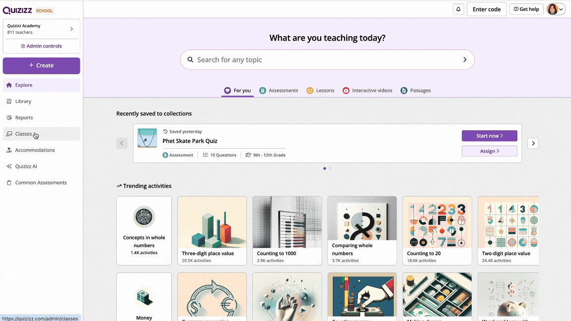Screen dimensions: 571x321
Task: Open the Phet Skate Park Quiz title
Action: tap(190, 141)
